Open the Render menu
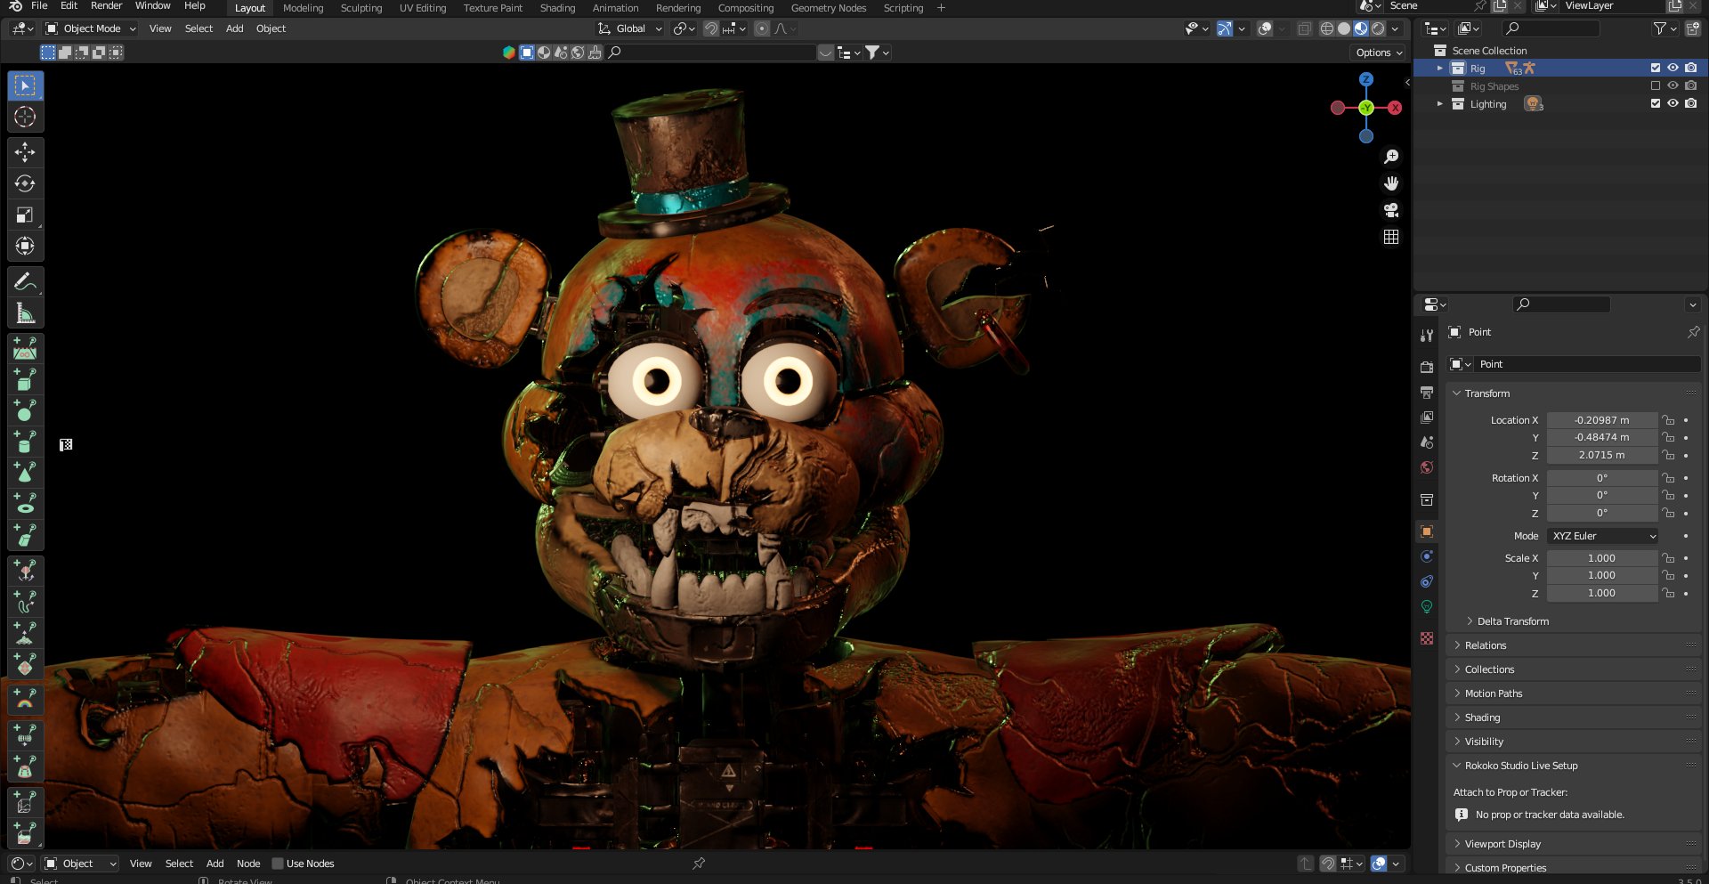Screen dimensions: 1709x884 point(106,6)
